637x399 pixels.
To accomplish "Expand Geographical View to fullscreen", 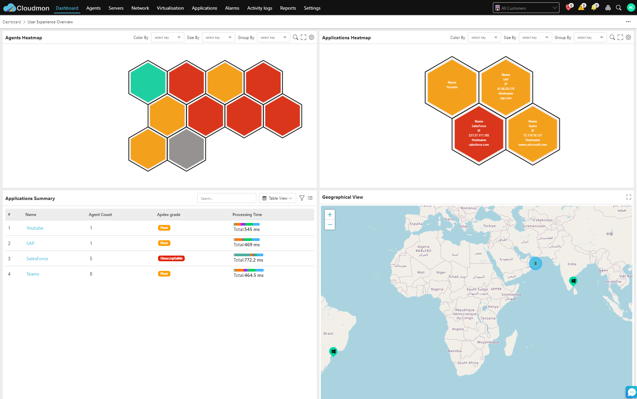I will (629, 197).
